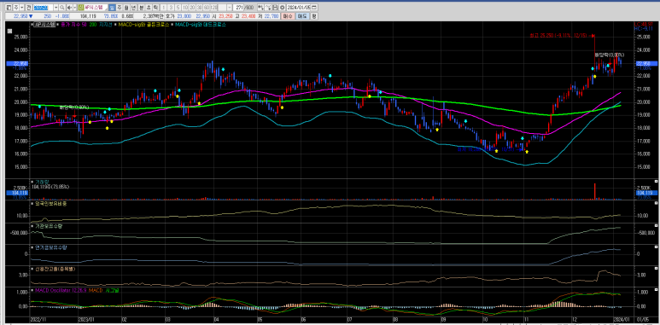
Task: Select the second (초) chart period
Action: (x=149, y=8)
